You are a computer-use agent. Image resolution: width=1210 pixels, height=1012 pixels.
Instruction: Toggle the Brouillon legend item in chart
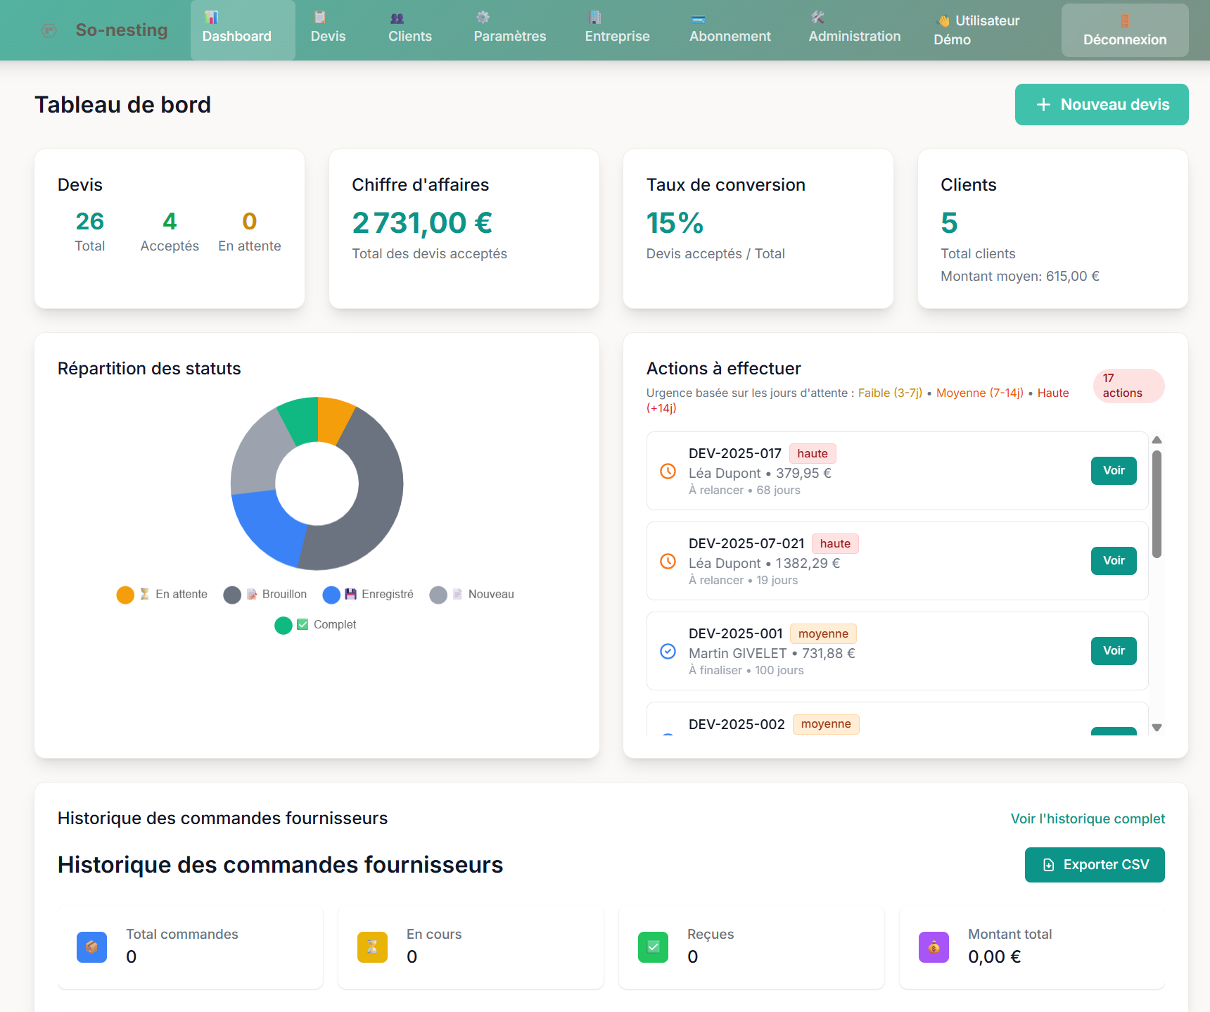266,595
